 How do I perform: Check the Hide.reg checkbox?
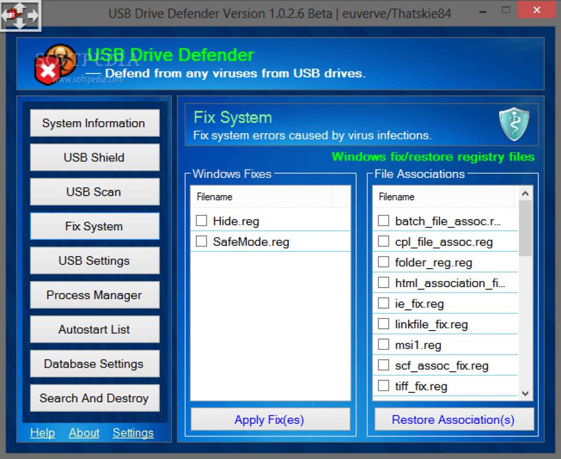(202, 221)
